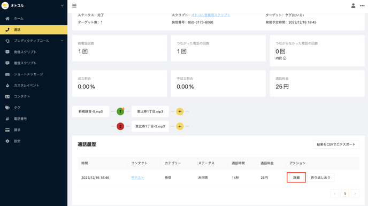The width and height of the screenshot is (368, 206).
Task: Click the flame icon for カスタムイベント
Action: (7, 86)
